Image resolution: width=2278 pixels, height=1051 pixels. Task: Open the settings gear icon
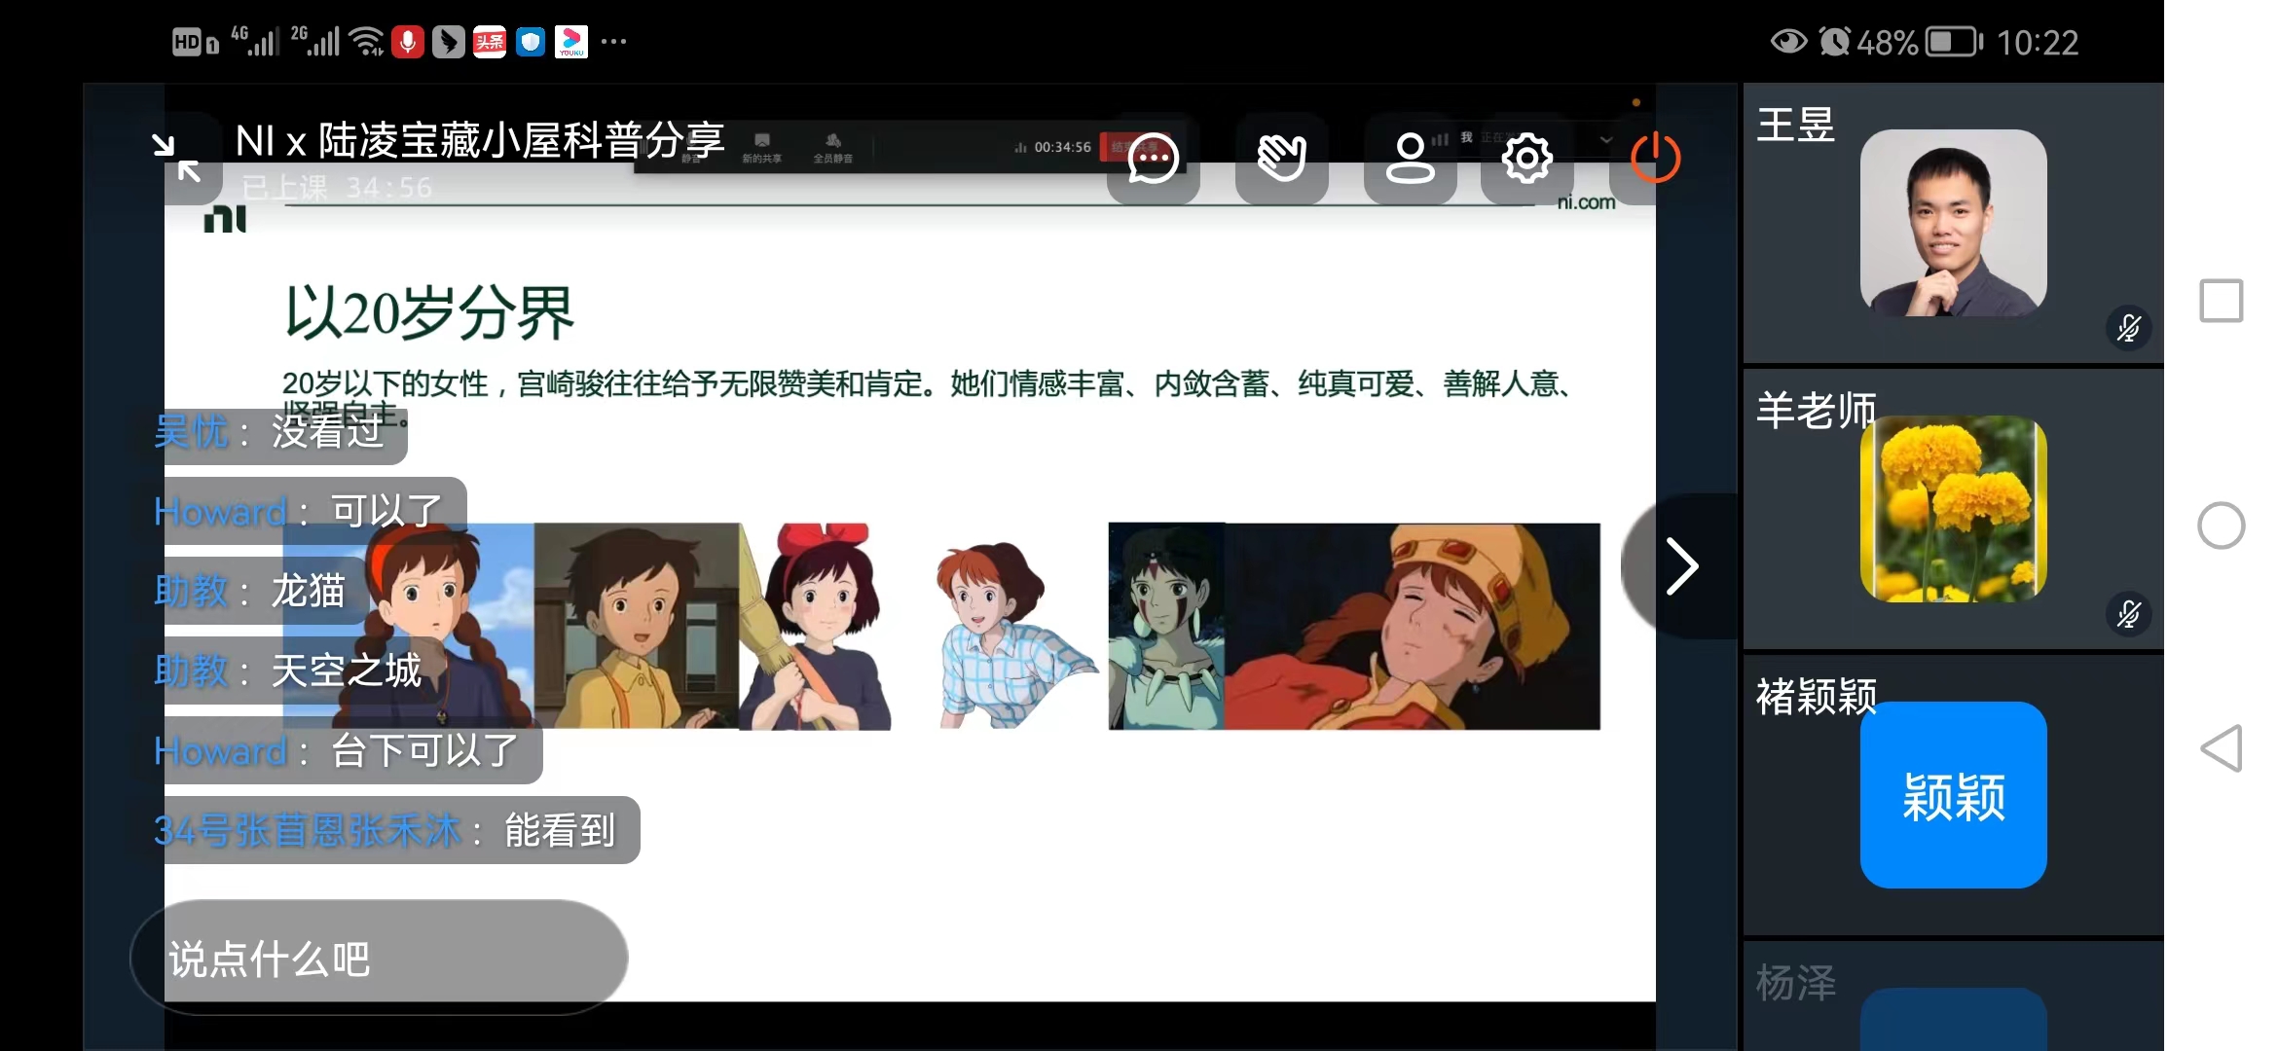pos(1526,158)
